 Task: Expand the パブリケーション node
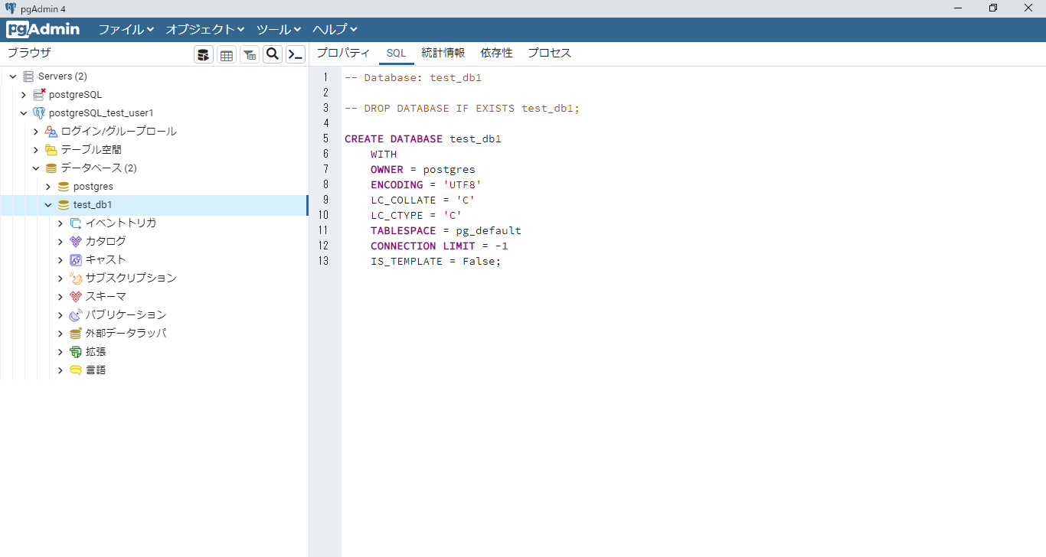click(x=60, y=315)
